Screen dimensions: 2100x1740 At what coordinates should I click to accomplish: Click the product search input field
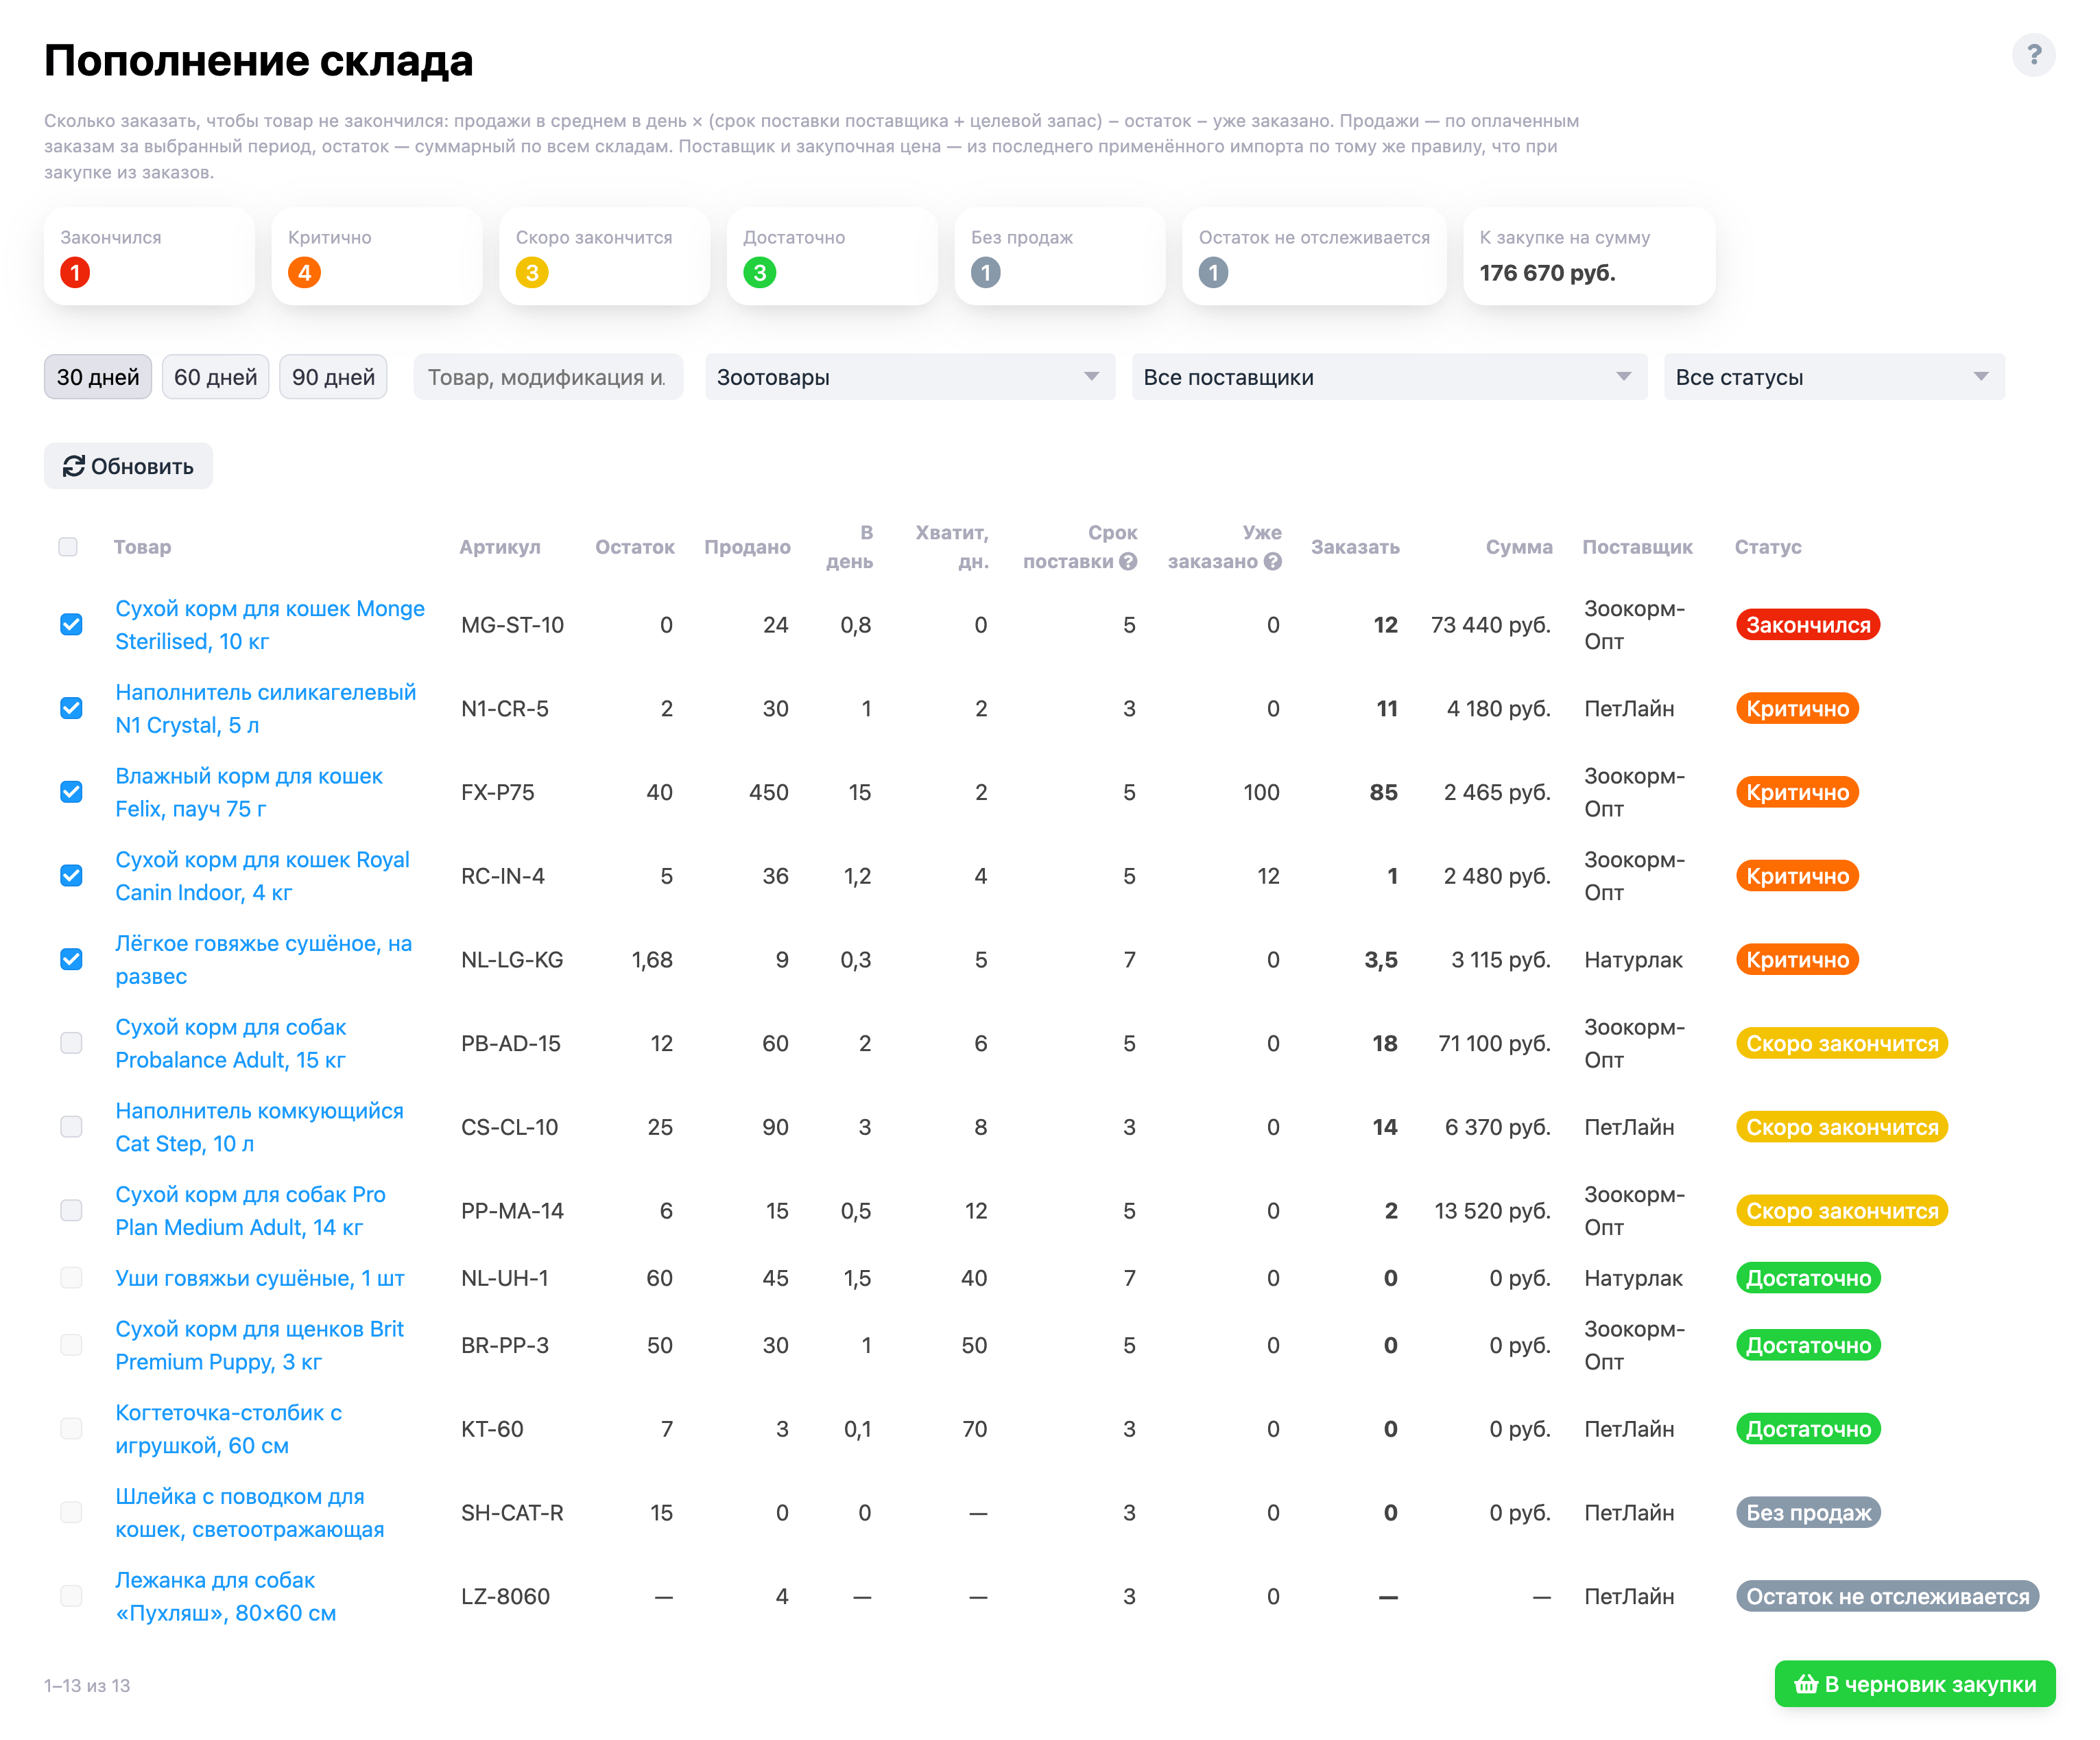click(x=548, y=377)
